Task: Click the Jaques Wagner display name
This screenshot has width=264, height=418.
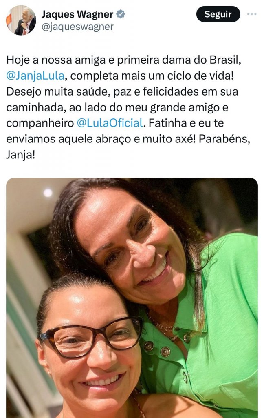Action: pyautogui.click(x=77, y=14)
